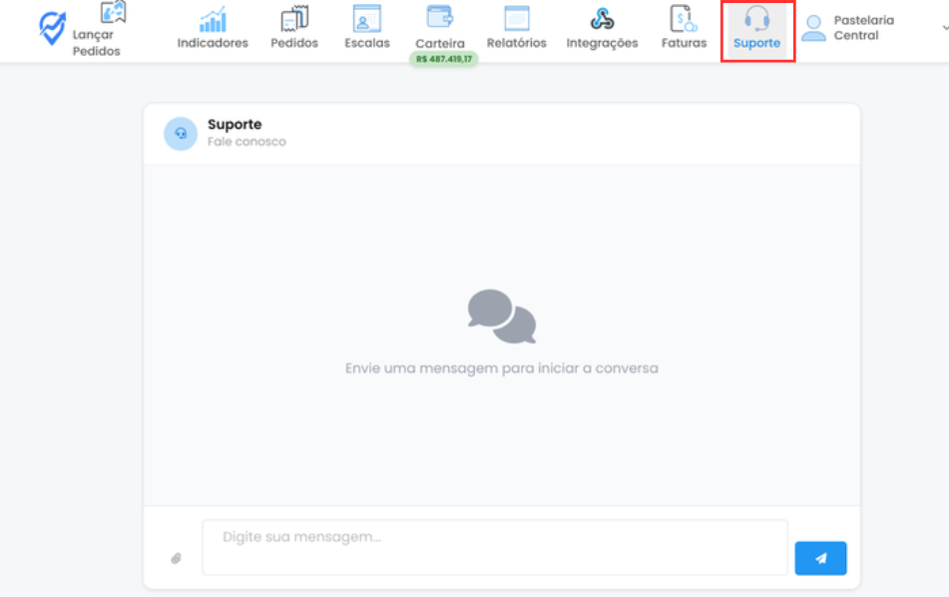Click the paperclip attach file icon

[x=176, y=558]
